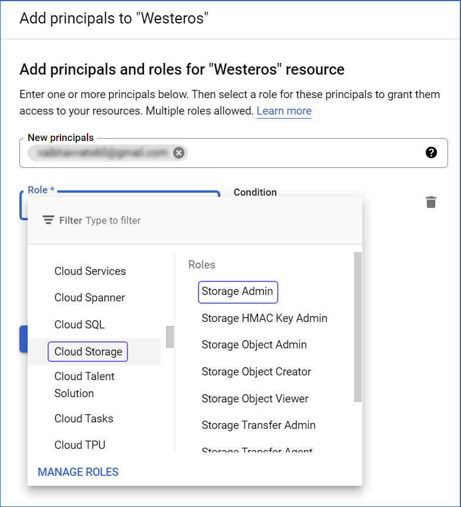Choose the Storage Admin role

click(238, 292)
